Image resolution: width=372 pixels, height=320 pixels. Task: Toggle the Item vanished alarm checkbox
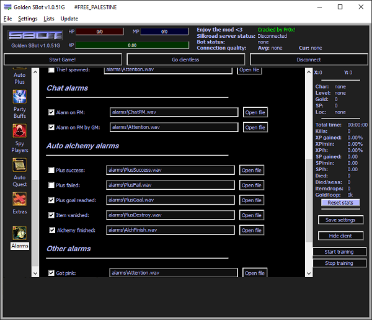coord(51,215)
